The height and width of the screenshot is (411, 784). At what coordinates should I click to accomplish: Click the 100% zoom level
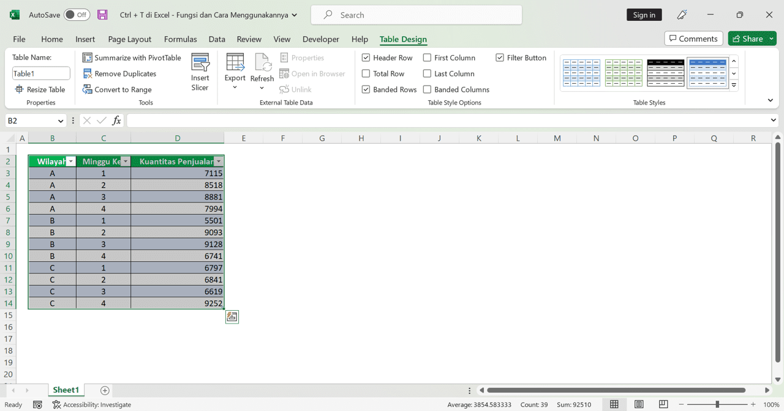point(771,404)
